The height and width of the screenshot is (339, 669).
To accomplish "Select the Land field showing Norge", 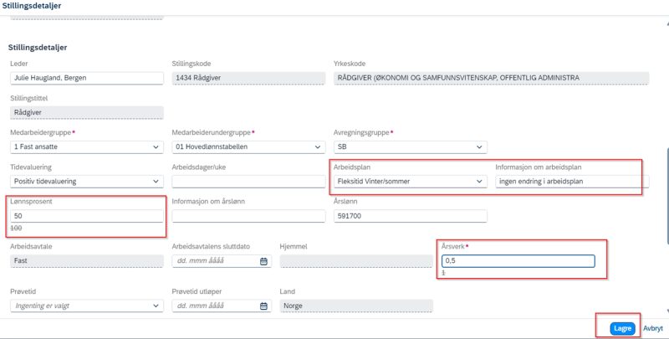I will coord(356,306).
